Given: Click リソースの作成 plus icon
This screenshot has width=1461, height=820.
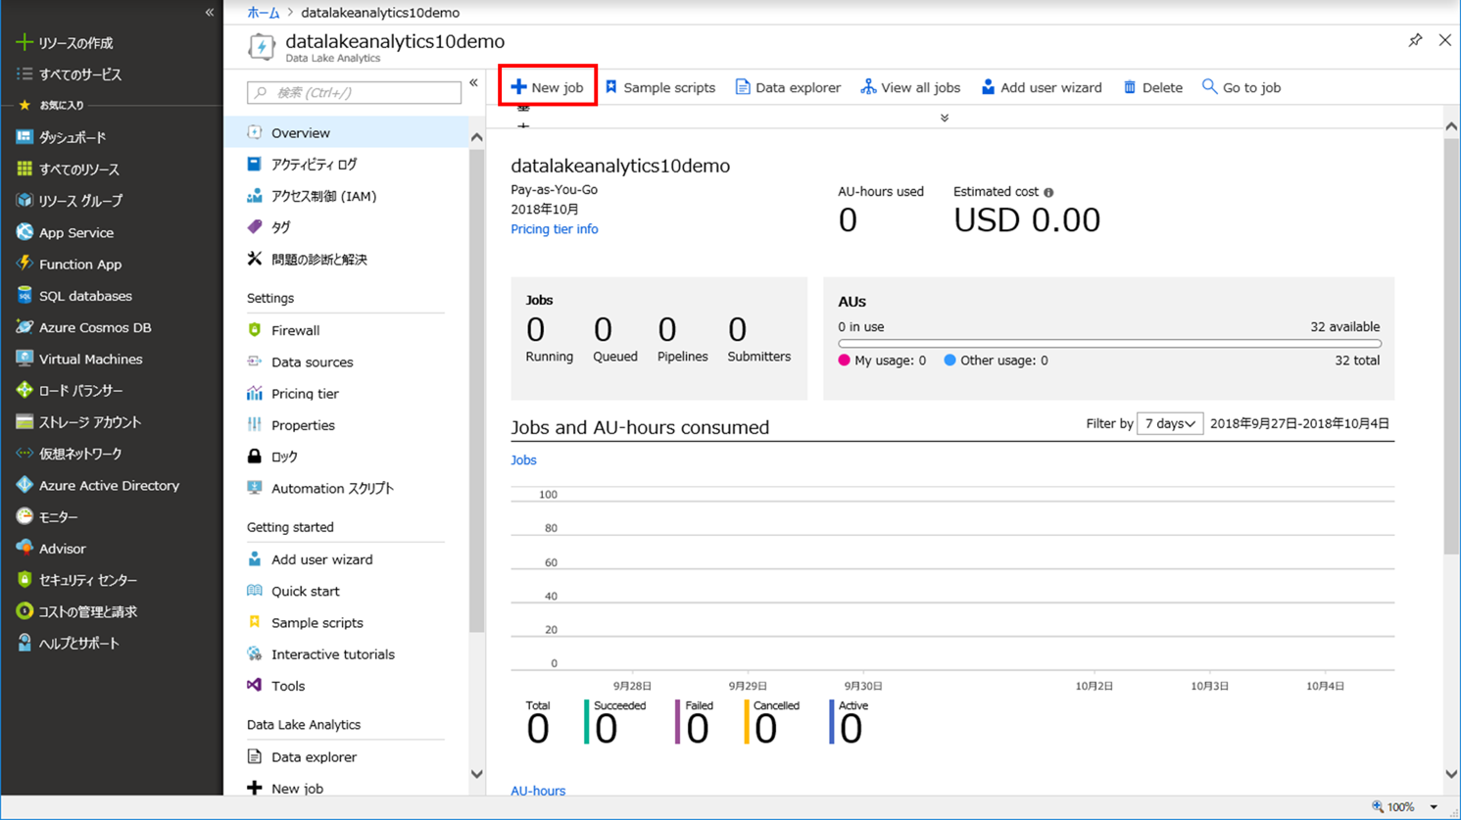Looking at the screenshot, I should tap(24, 42).
